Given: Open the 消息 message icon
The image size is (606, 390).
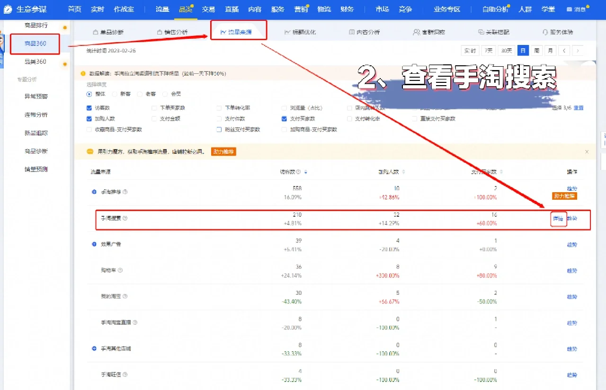Looking at the screenshot, I should 569,9.
